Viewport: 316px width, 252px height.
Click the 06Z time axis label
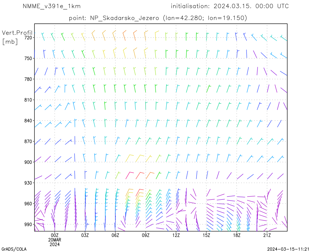tap(115, 235)
